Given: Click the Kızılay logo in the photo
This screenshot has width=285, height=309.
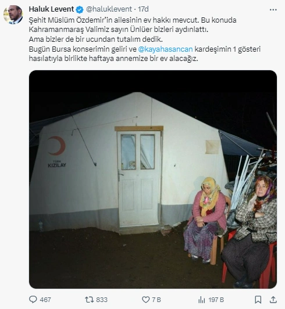Looking at the screenshot, I should coord(56,152).
